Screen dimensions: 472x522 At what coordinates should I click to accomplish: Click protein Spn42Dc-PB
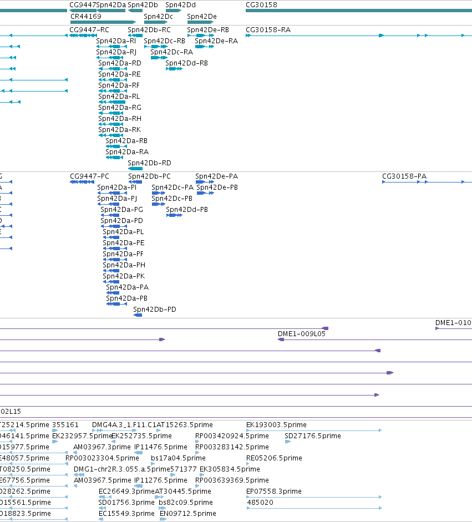[x=172, y=199]
